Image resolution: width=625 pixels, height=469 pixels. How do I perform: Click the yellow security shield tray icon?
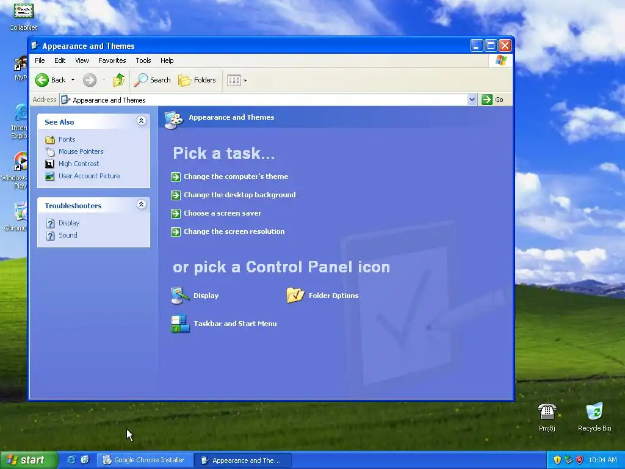[557, 460]
